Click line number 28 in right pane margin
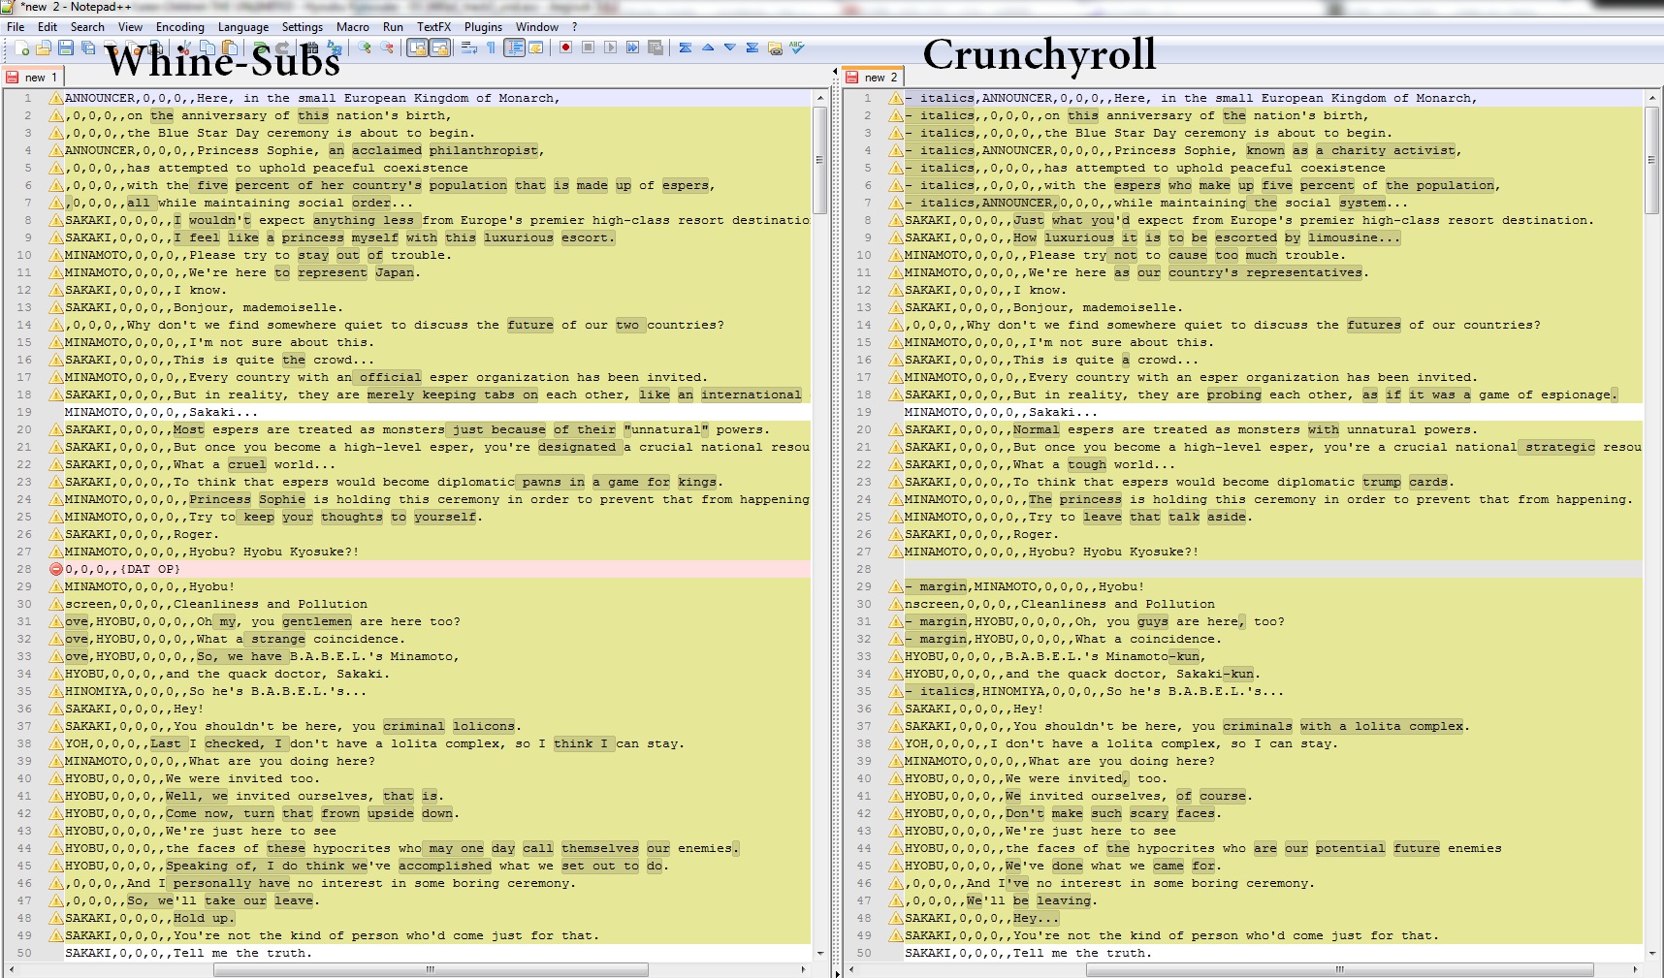This screenshot has width=1664, height=978. 864,569
